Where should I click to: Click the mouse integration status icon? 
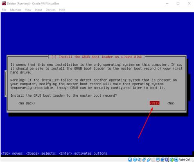pos(172,160)
